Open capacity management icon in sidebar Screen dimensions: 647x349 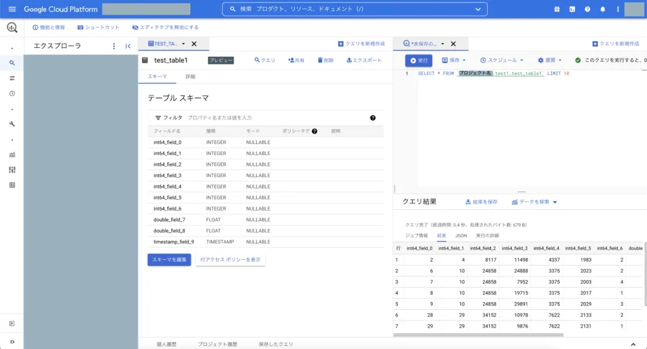pyautogui.click(x=12, y=169)
